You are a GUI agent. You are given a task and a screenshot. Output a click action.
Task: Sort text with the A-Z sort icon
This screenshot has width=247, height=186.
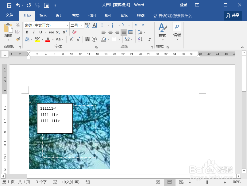point(140,39)
